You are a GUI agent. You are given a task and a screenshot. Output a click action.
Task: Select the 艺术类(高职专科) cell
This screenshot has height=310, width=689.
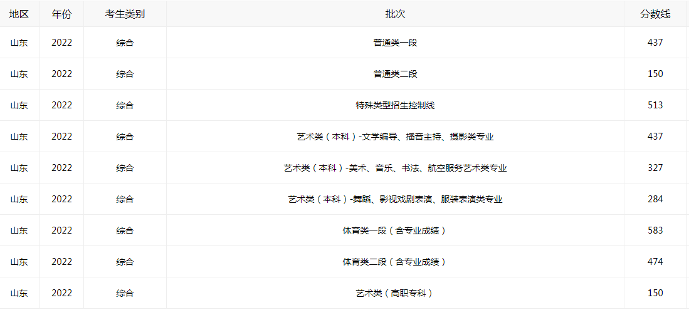coord(395,293)
